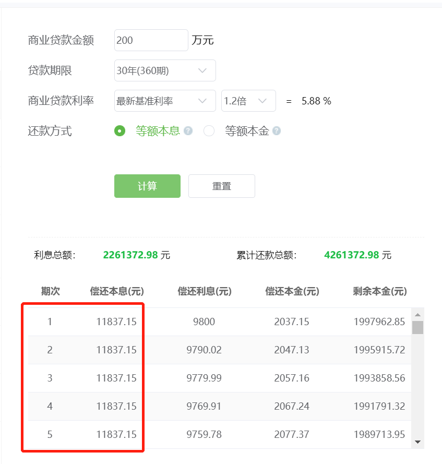Click the 1991791.32 remaining principal cell
442x464 pixels.
coord(379,406)
